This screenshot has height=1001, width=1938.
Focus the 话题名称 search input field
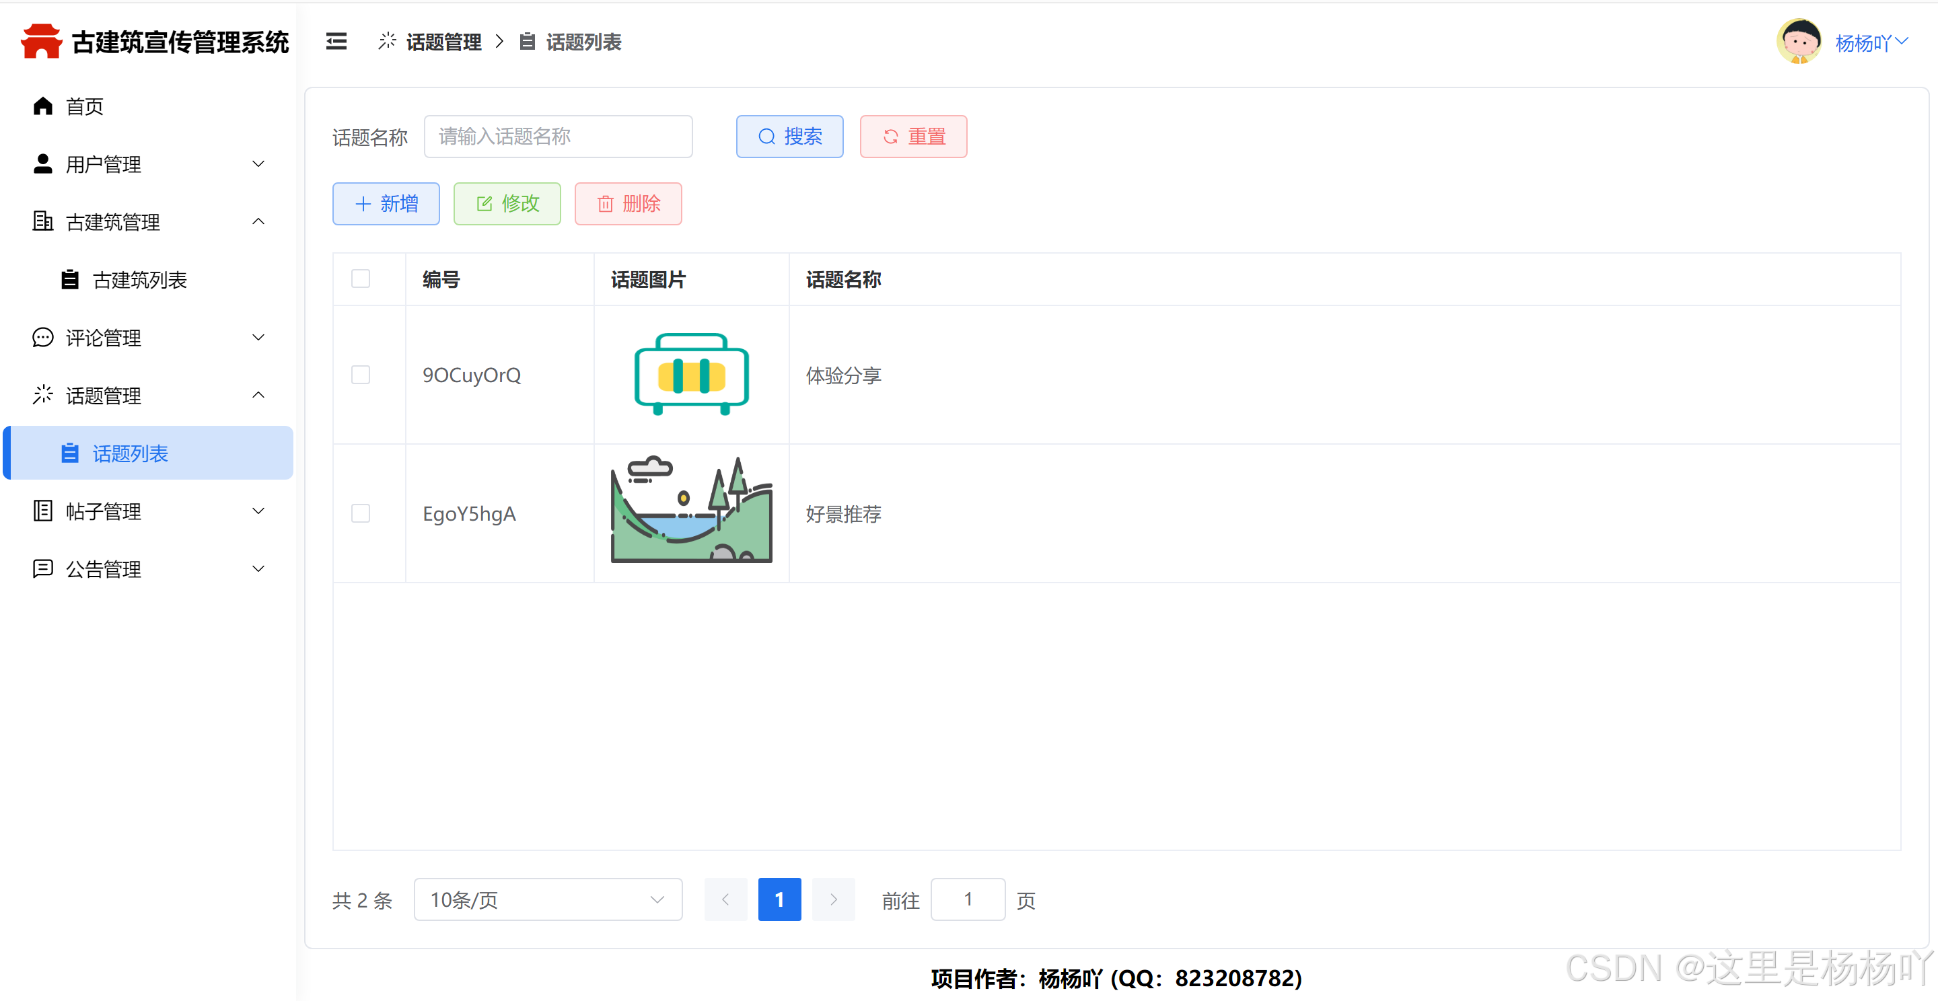pos(557,137)
